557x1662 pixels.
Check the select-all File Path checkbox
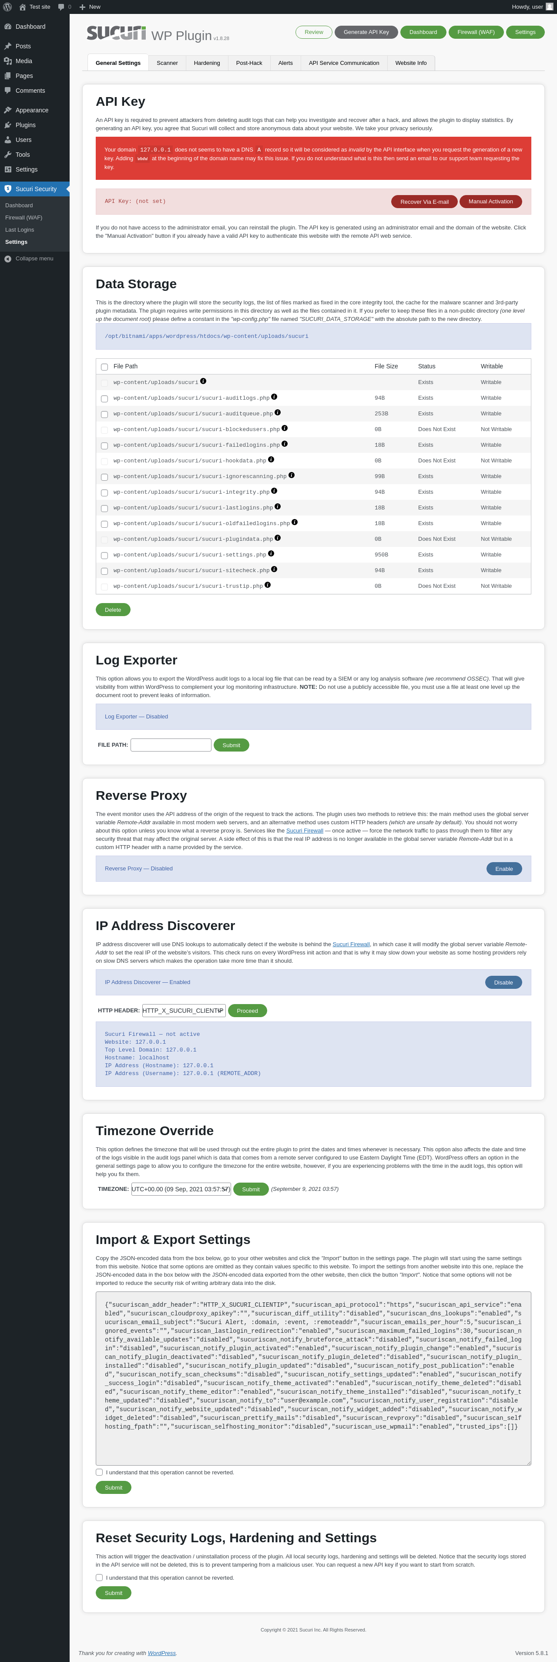pos(104,367)
